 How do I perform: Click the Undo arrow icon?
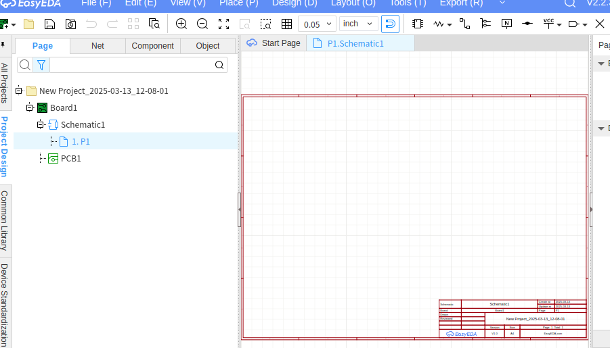coord(91,24)
